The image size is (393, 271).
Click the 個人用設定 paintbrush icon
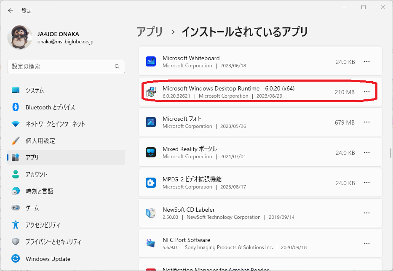coord(16,141)
